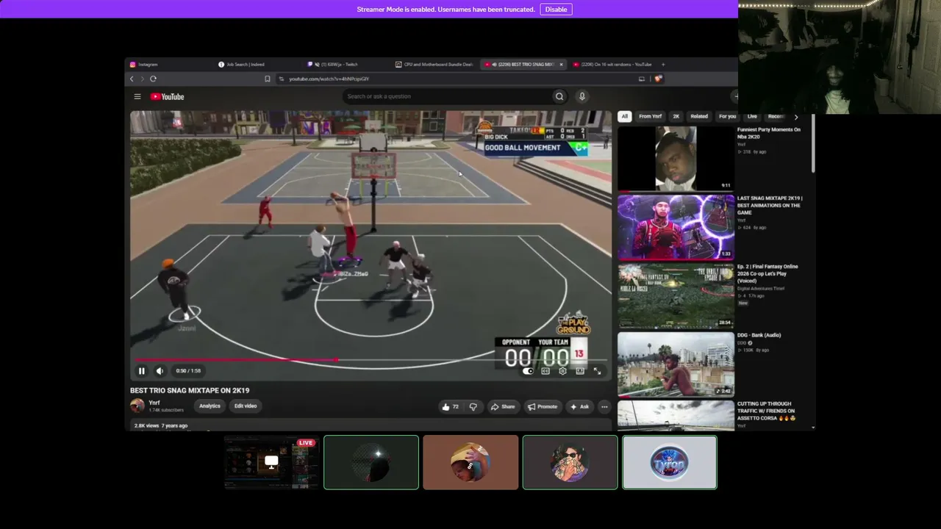The height and width of the screenshot is (529, 941).
Task: Like the video
Action: coord(450,406)
